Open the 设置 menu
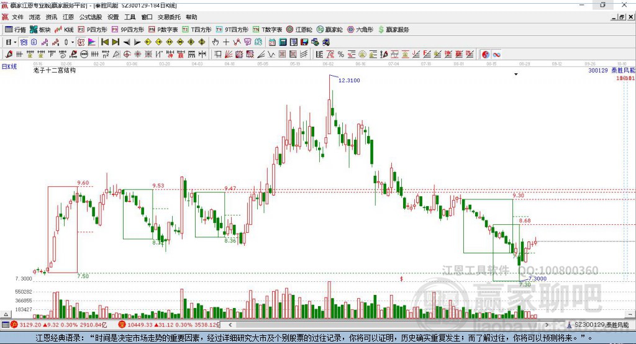The image size is (636, 344). point(113,17)
